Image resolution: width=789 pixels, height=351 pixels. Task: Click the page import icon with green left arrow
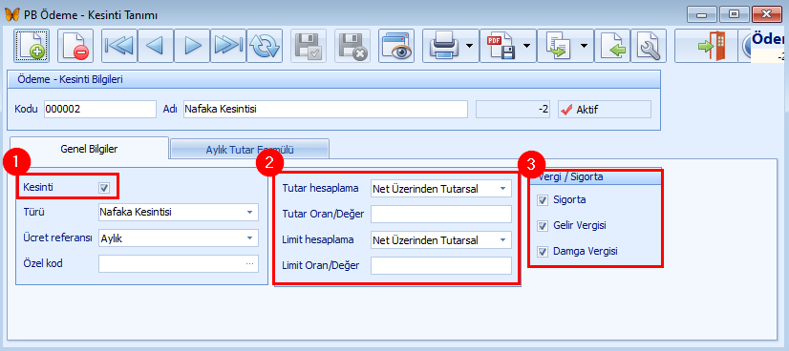coord(612,46)
